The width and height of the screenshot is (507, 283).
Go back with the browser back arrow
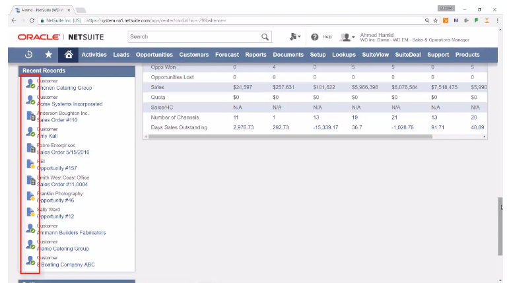coord(14,20)
